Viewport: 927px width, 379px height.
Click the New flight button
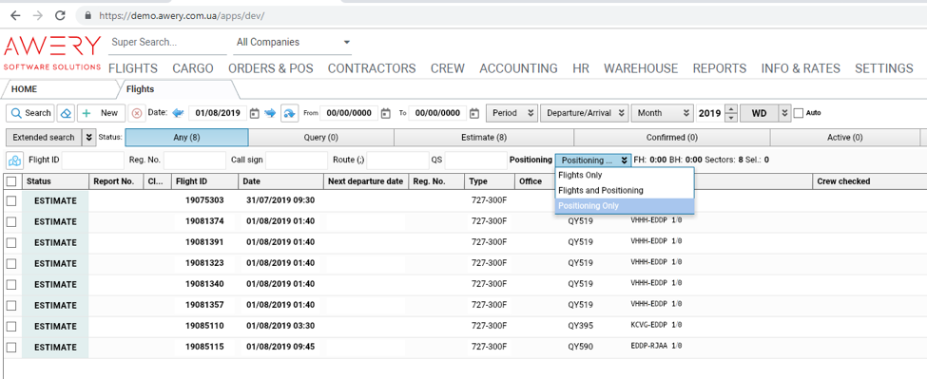coord(101,113)
